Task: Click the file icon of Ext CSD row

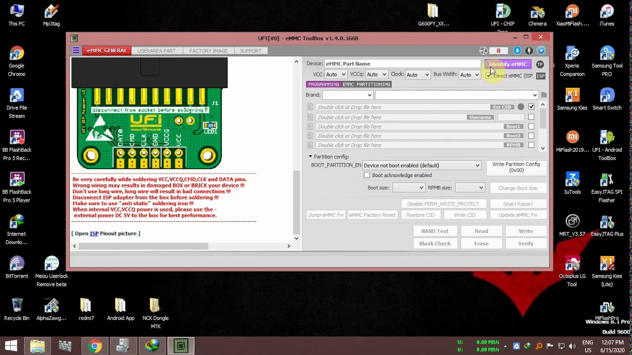Action: [x=310, y=107]
